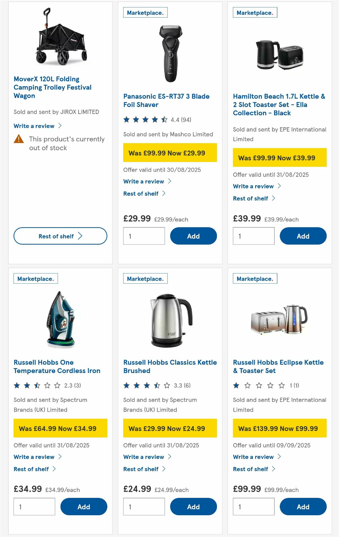The image size is (339, 537).
Task: Add the Russell Hobbs Classics Kettle to basket
Action: pos(193,506)
